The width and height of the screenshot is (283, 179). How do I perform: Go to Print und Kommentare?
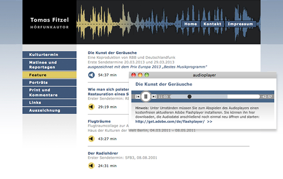click(50, 93)
